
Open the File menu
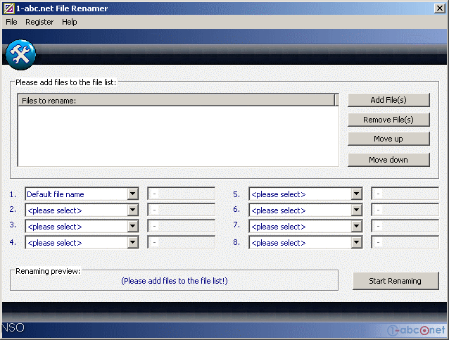11,22
